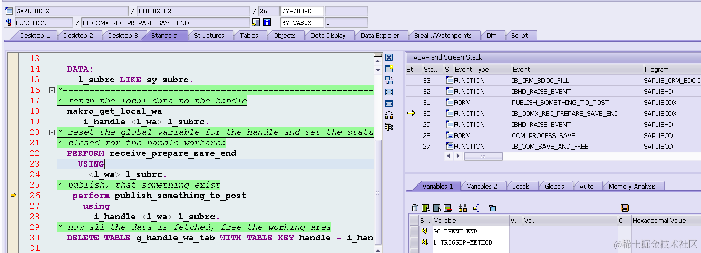Image resolution: width=701 pixels, height=253 pixels.
Task: Open the Locals variables tab
Action: pos(521,186)
